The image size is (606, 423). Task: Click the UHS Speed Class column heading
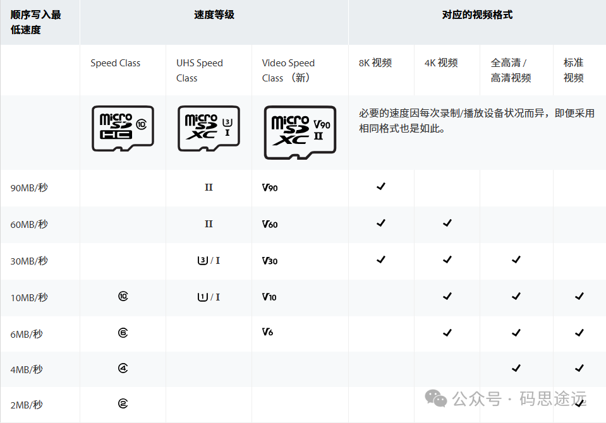click(x=199, y=70)
